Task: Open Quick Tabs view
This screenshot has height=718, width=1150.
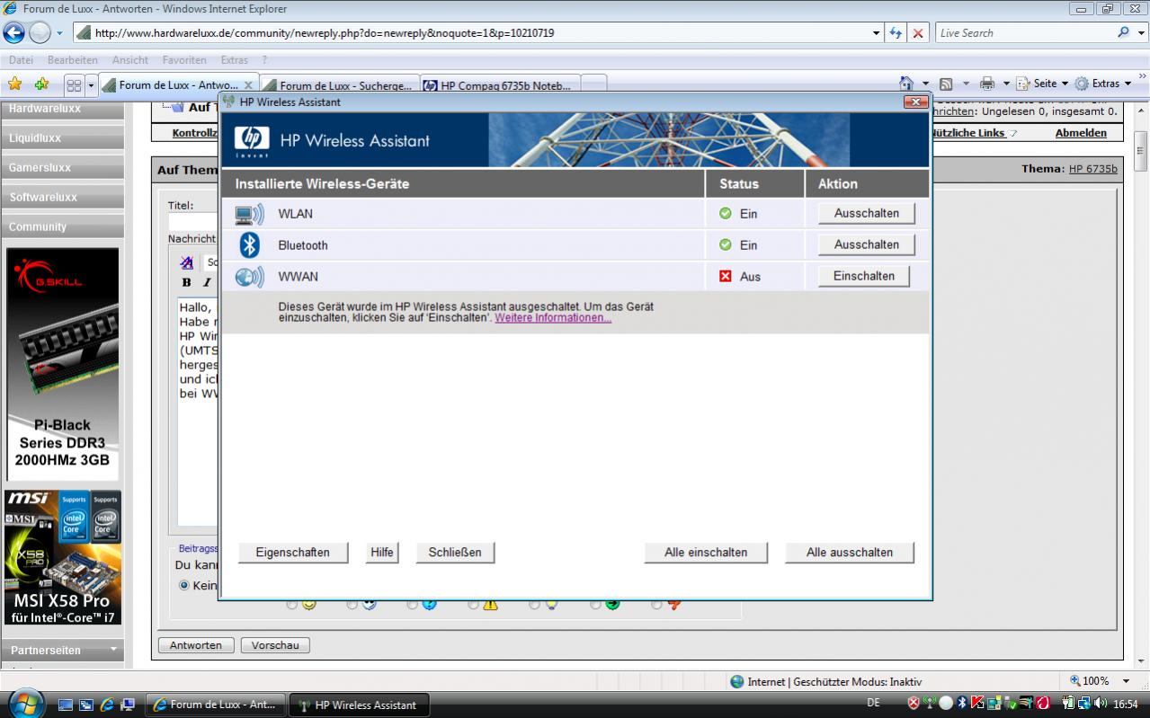Action: (x=74, y=84)
